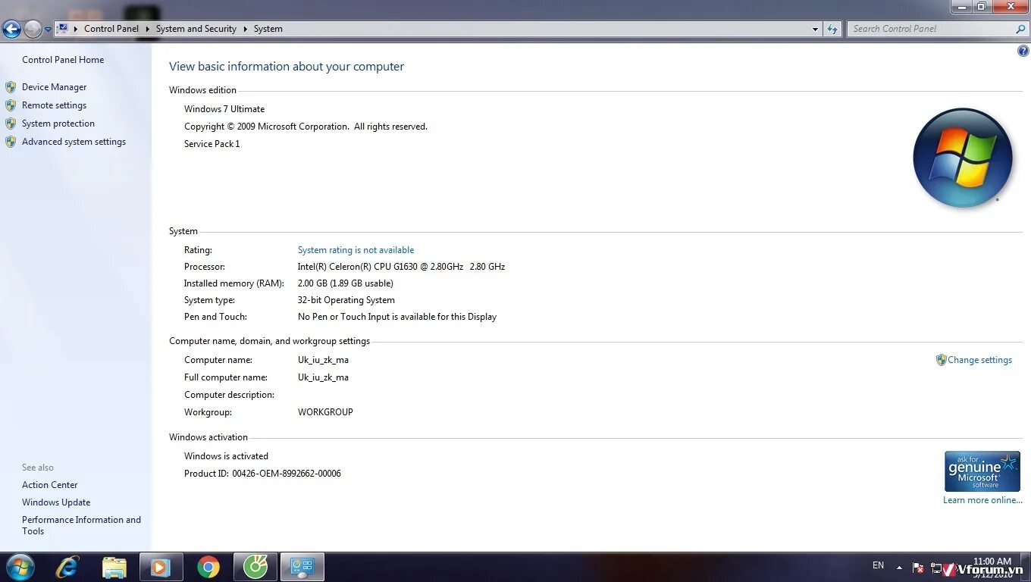
Task: Show hidden tray icons arrow
Action: (x=899, y=567)
